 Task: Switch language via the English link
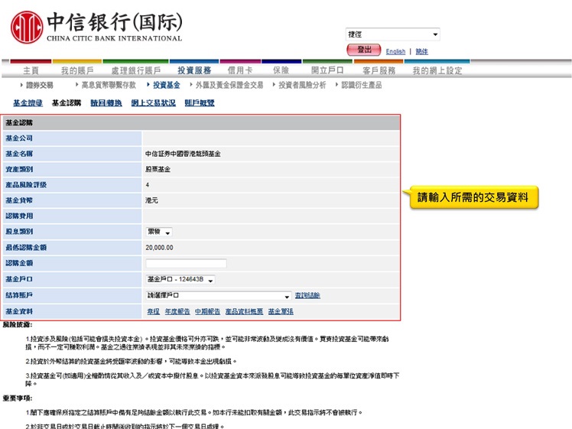pos(395,51)
